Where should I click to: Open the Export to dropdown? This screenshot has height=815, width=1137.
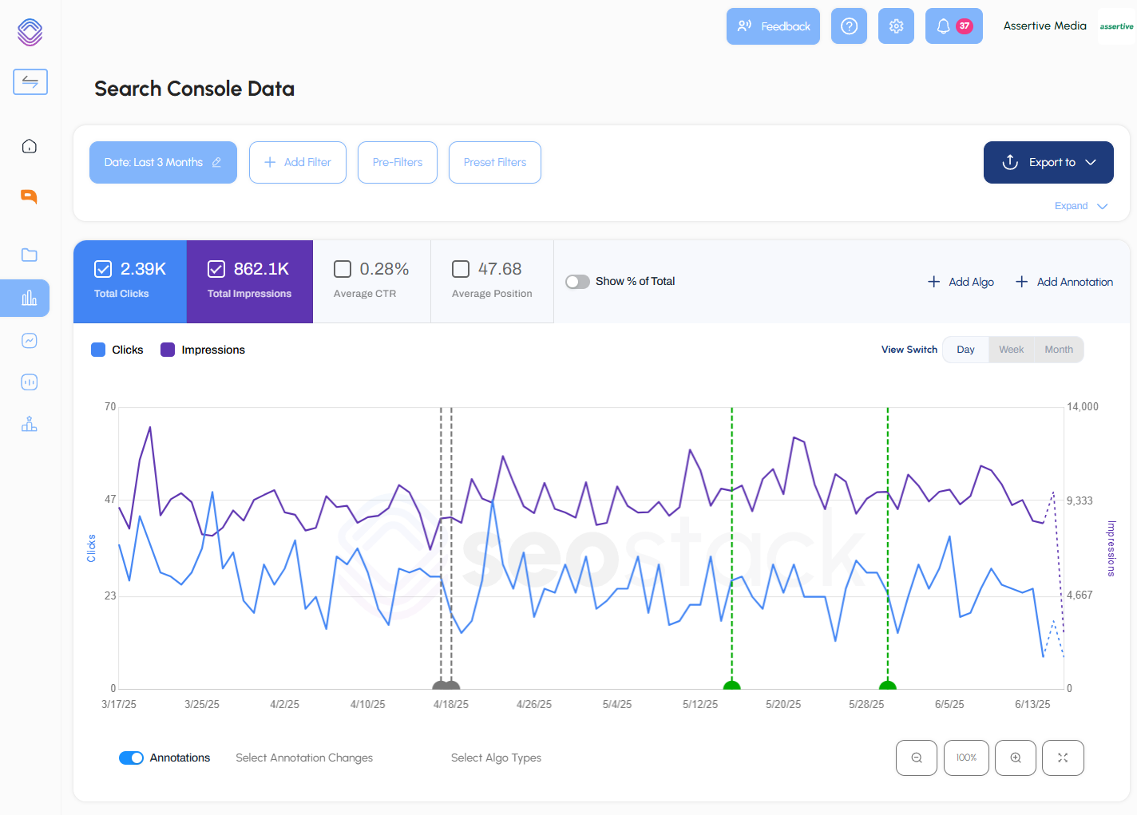click(x=1048, y=162)
